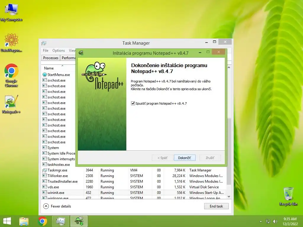Switch to Processes tab in Task Manager
Image resolution: width=303 pixels, height=227 pixels.
[x=51, y=58]
